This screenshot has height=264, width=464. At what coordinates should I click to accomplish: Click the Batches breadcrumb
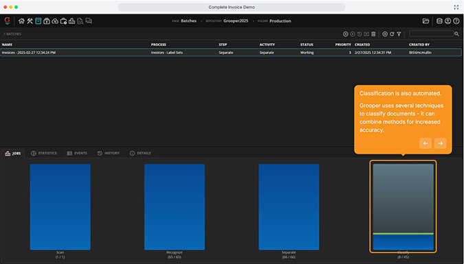point(188,21)
